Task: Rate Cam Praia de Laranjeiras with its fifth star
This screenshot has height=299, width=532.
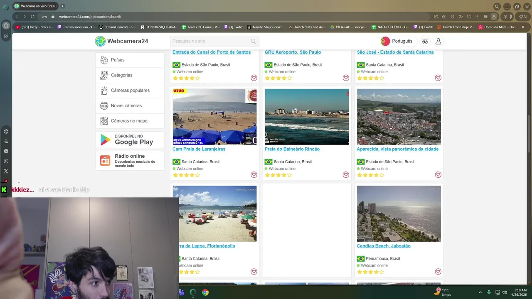Action: tap(197, 175)
